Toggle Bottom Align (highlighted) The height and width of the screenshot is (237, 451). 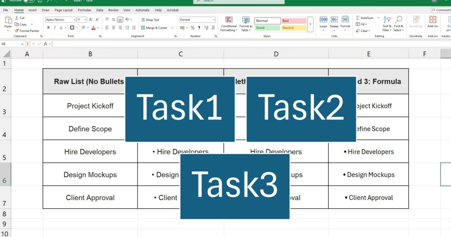point(120,19)
